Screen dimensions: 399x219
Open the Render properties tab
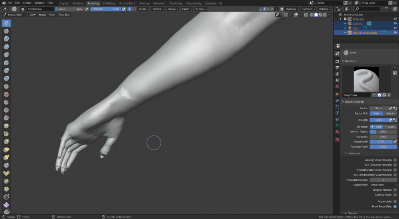337,61
